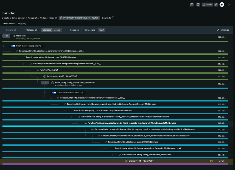Toggle Show in-process spans (10)

click(54, 93)
